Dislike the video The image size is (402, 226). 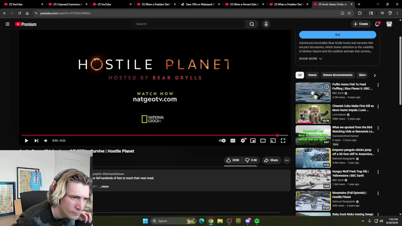click(x=251, y=160)
